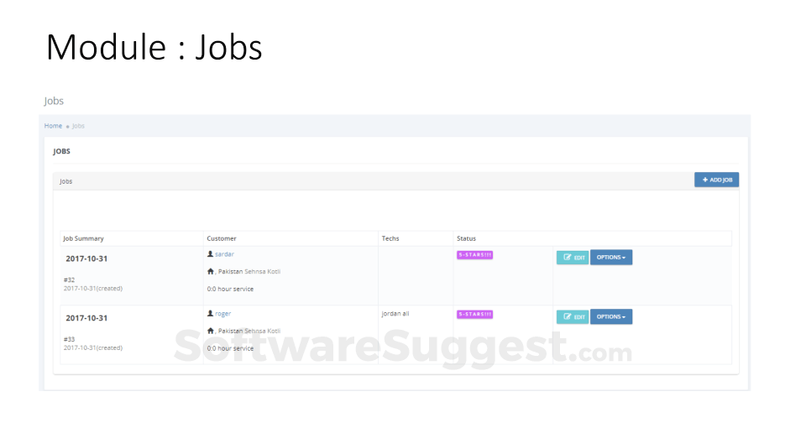Go to Home in the breadcrumb
This screenshot has width=806, height=428.
point(53,126)
